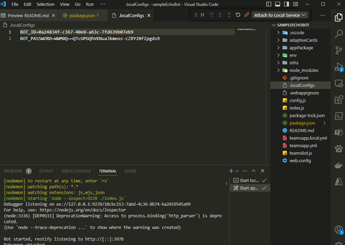Open the Explorer view in the activity bar

pyautogui.click(x=338, y=17)
